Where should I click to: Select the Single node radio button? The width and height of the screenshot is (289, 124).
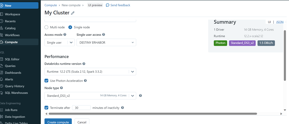70,27
